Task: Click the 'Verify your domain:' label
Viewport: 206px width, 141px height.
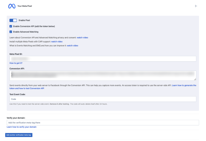Action: [x=16, y=118]
